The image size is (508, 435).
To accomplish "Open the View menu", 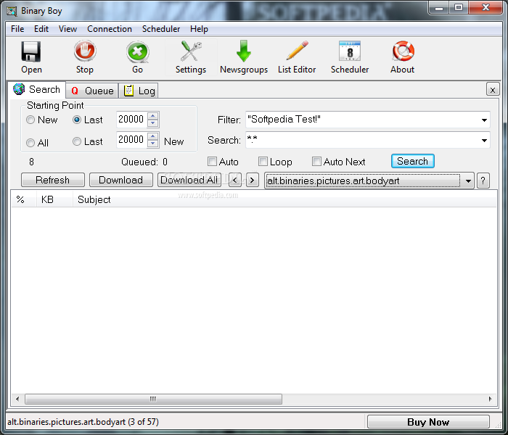I will point(67,29).
